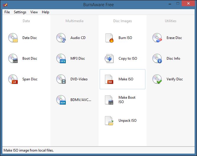Click the Disc Images column heading
The image size is (197, 156).
122,21
